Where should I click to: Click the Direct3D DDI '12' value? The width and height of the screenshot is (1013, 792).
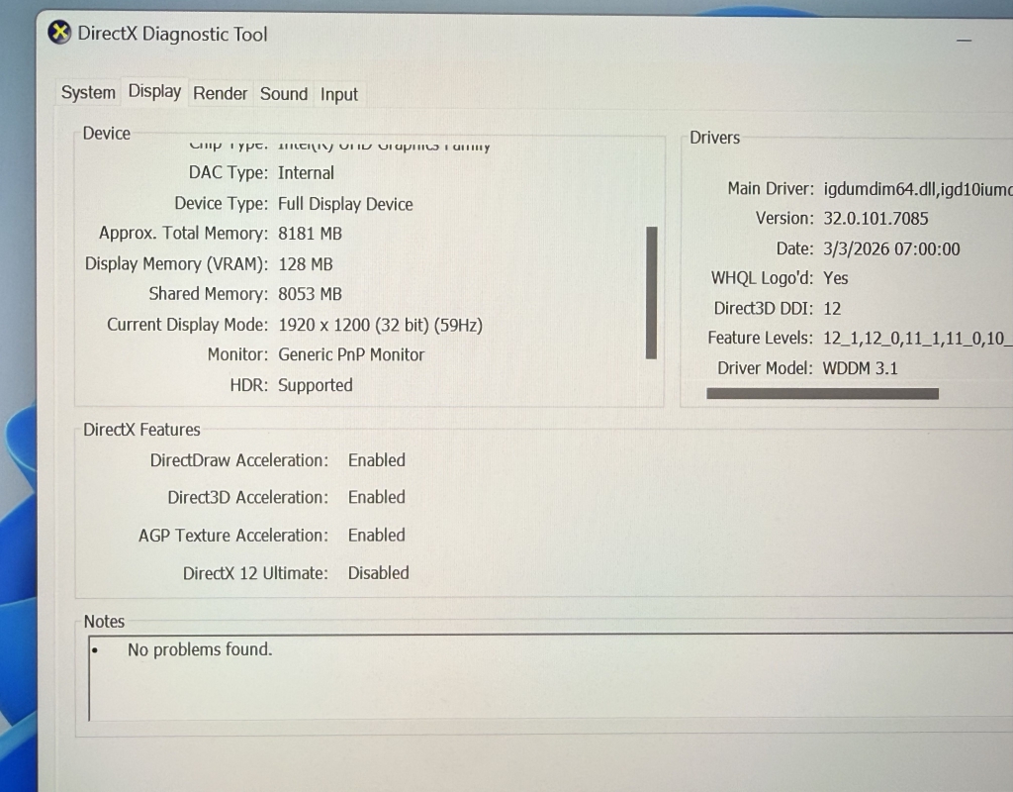[x=831, y=309]
